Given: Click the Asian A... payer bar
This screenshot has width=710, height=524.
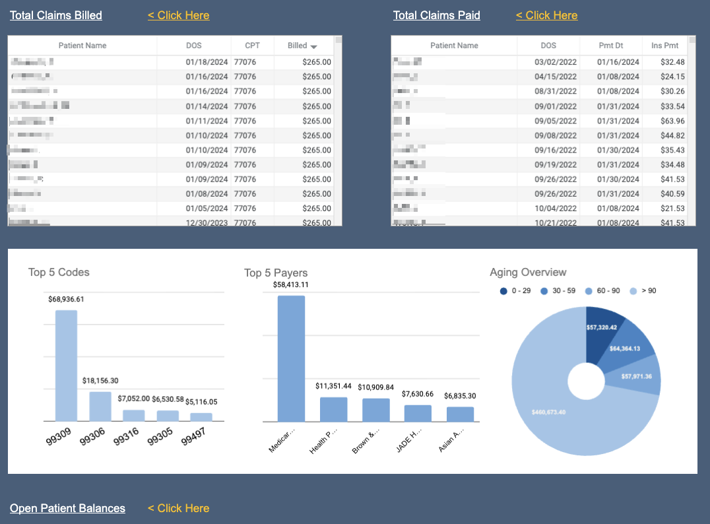Looking at the screenshot, I should click(460, 414).
